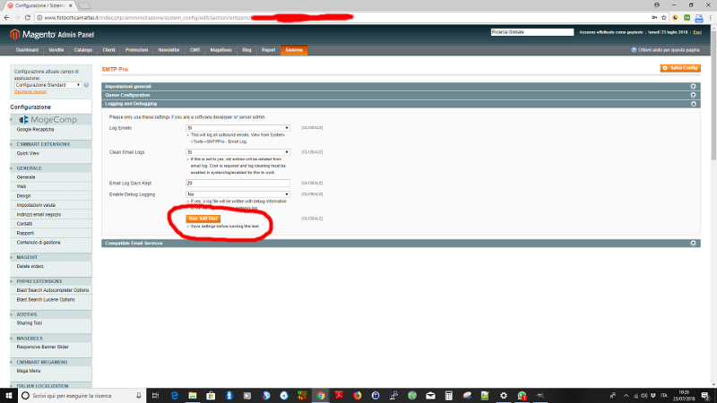Collapse Logging and Debugging section
Image resolution: width=717 pixels, height=403 pixels.
point(401,104)
